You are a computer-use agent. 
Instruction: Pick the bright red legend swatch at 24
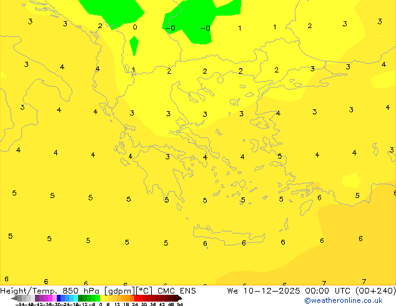pyautogui.click(x=137, y=299)
